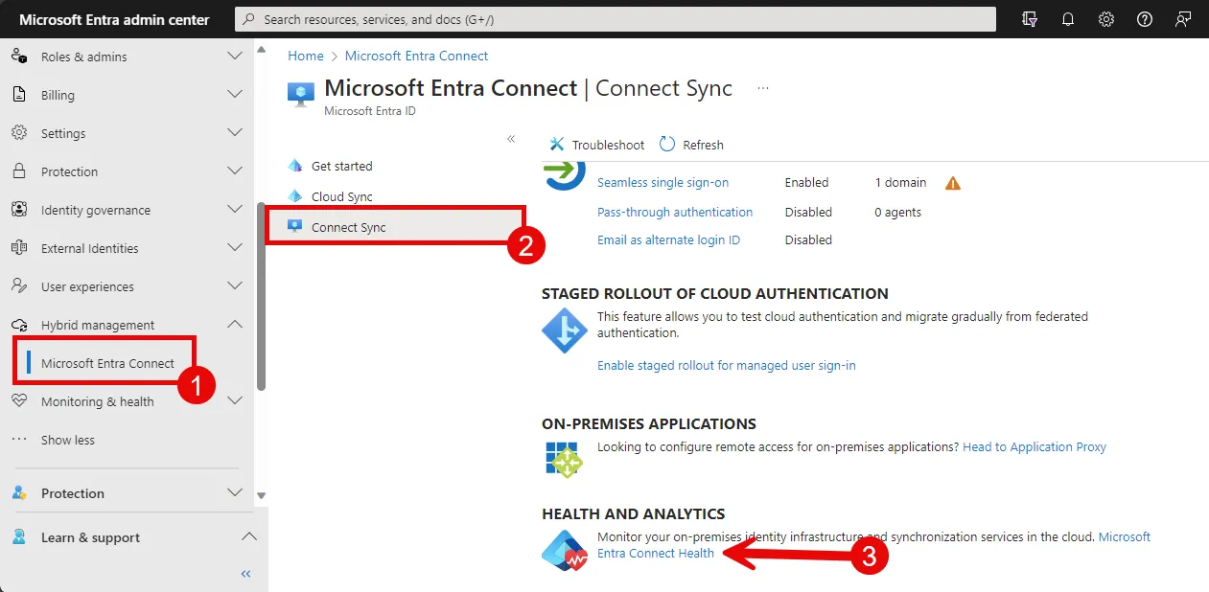Collapse Hybrid management chevron

click(x=235, y=325)
